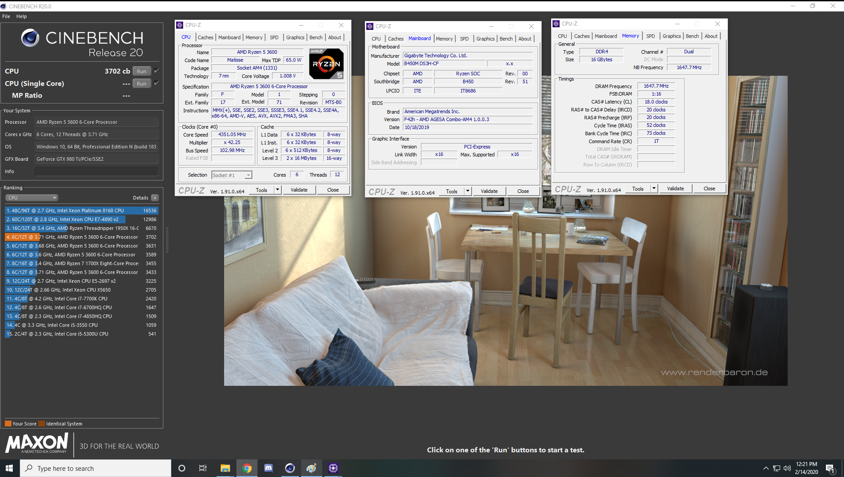Click the CPU-Z title icon in Memory window
The width and height of the screenshot is (844, 477).
click(556, 24)
